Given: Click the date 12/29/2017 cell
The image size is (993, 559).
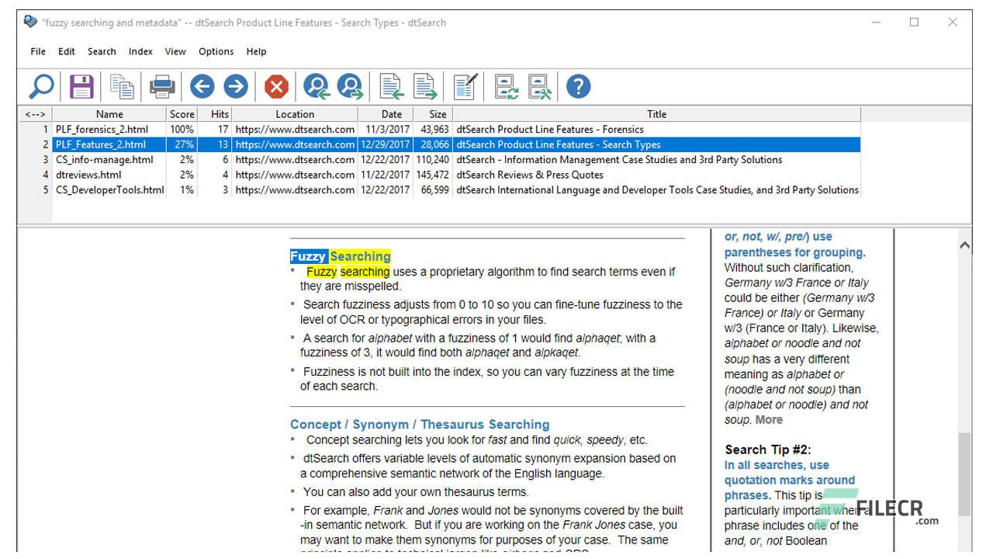Looking at the screenshot, I should pyautogui.click(x=386, y=144).
